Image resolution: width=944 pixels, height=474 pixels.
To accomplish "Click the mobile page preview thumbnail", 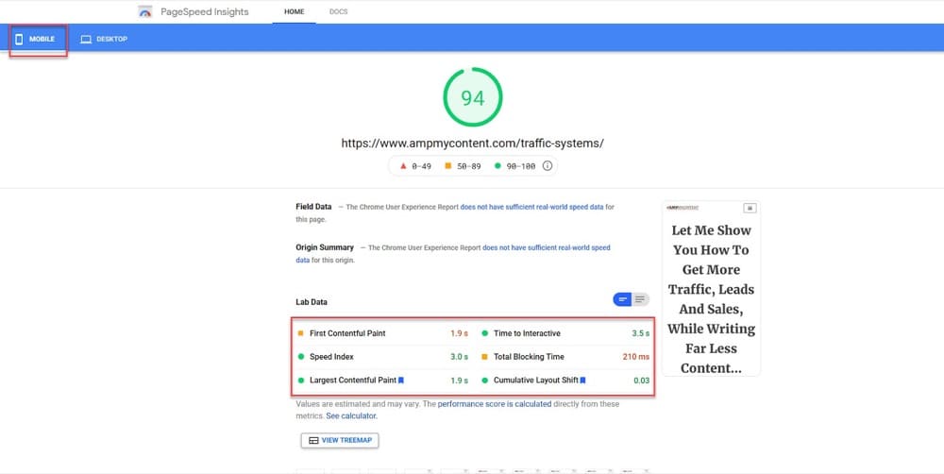I will (x=711, y=288).
